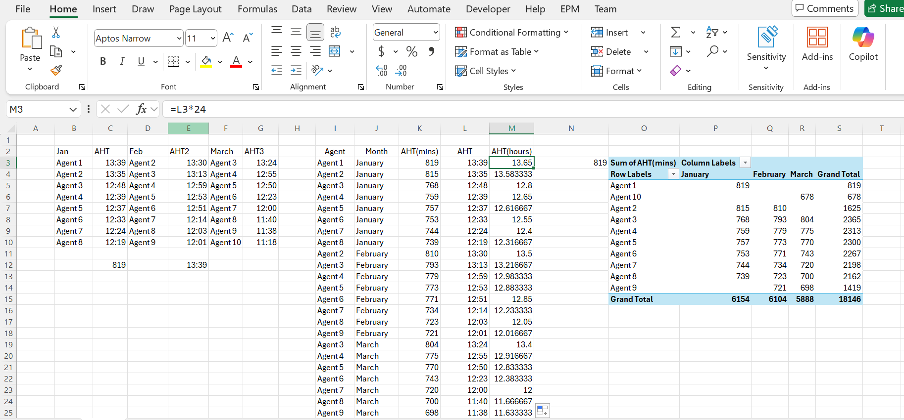
Task: Open Sort and Filter icon
Action: [x=712, y=32]
